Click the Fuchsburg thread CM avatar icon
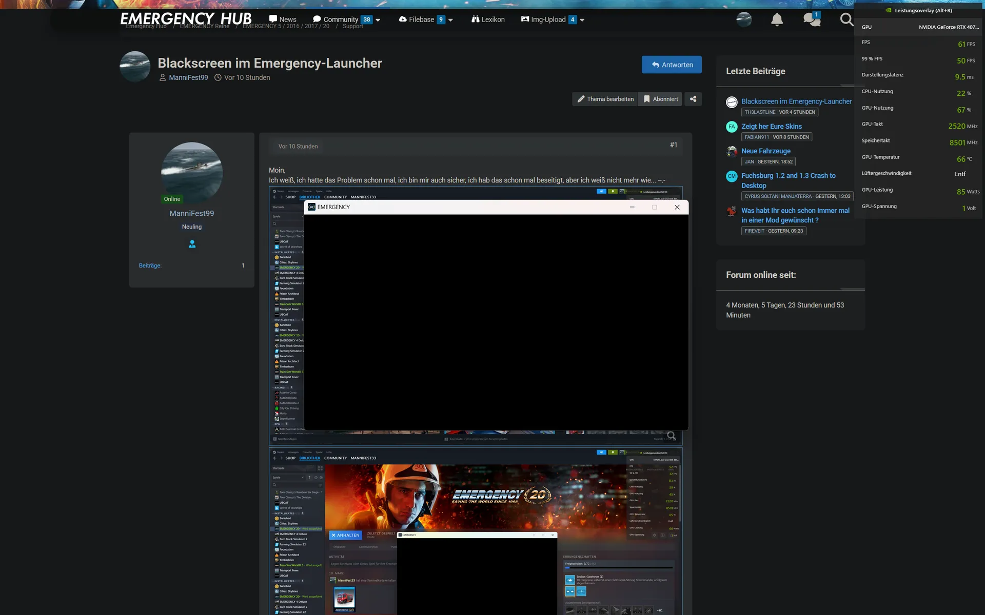This screenshot has height=615, width=985. [732, 176]
